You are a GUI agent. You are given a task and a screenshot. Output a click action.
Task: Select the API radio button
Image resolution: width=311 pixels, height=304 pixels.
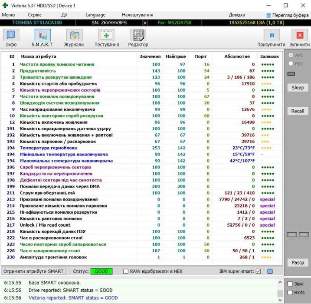coord(291,55)
